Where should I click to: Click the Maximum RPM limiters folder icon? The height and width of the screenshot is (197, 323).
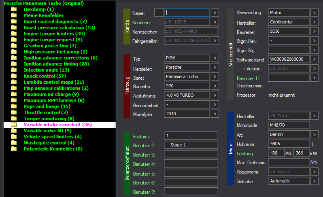[x=14, y=100]
